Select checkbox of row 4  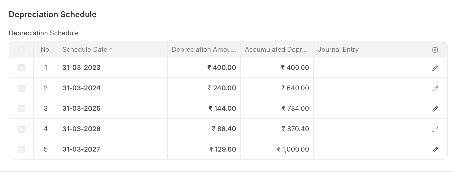[x=21, y=129]
